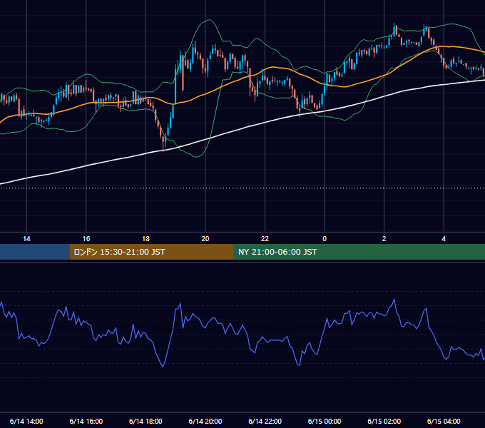Click the 4 hour label on price chart axis
The image size is (485, 428).
(x=444, y=239)
